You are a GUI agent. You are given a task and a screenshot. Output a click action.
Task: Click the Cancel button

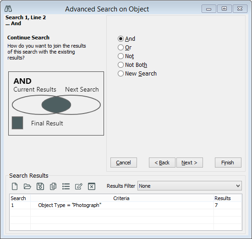[124, 163]
